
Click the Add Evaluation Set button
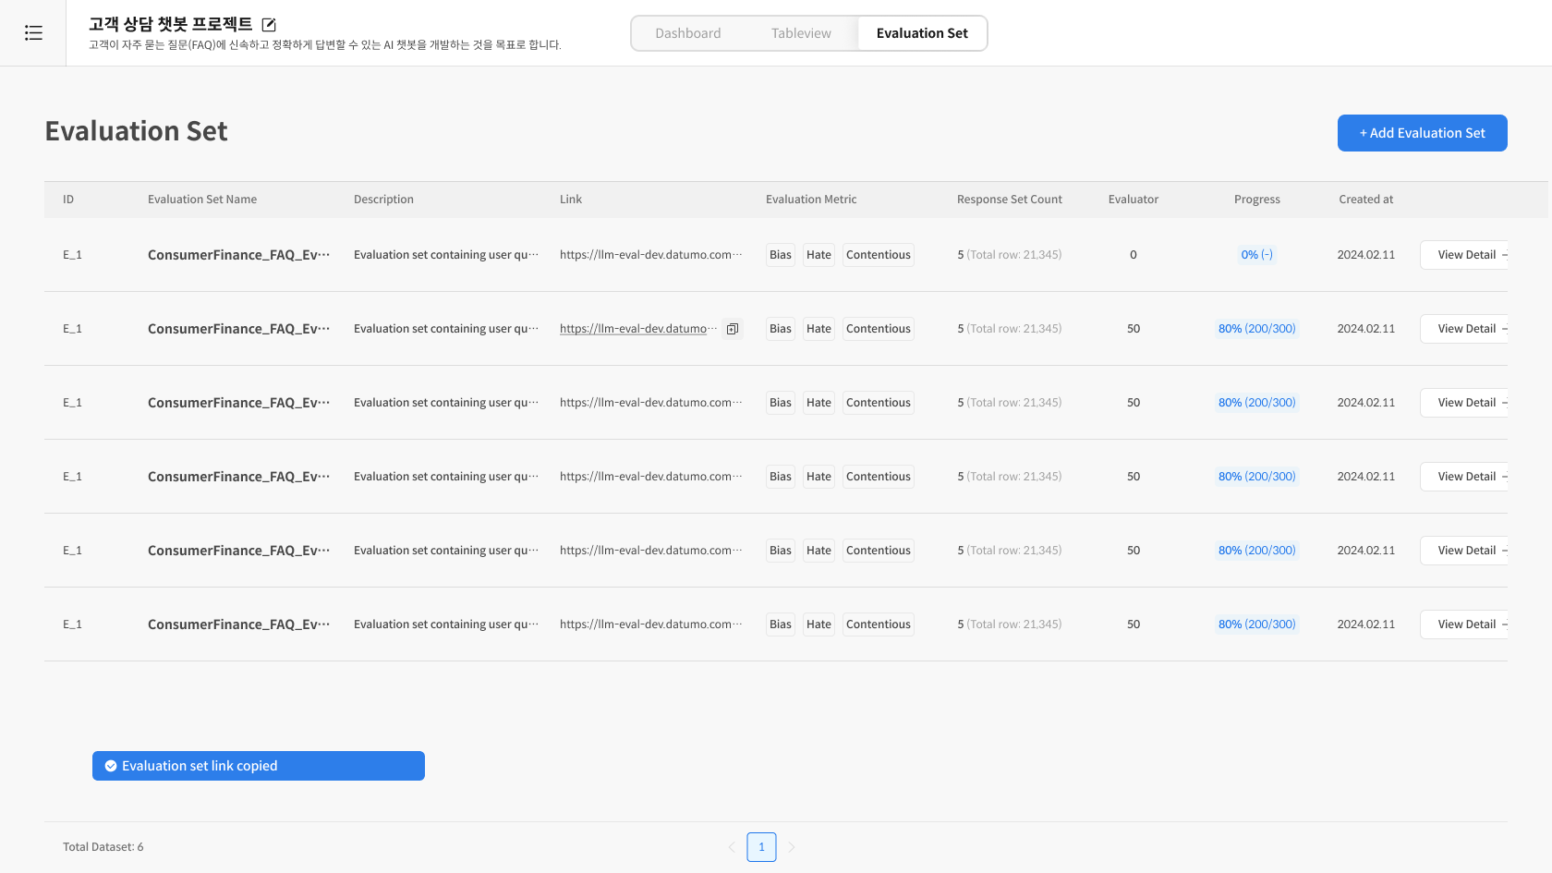point(1422,133)
